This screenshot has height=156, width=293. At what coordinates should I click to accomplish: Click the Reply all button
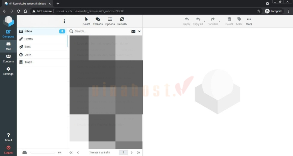click(x=198, y=21)
